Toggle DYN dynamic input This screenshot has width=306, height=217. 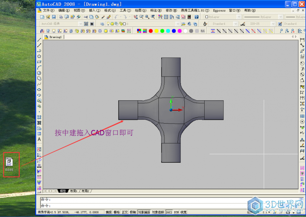point(176,212)
